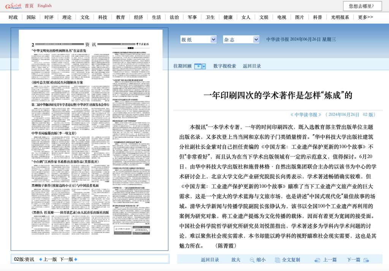Click the date text 中华读书报 2024年06月26日 星期三
The height and width of the screenshot is (271, 389).
[301, 39]
